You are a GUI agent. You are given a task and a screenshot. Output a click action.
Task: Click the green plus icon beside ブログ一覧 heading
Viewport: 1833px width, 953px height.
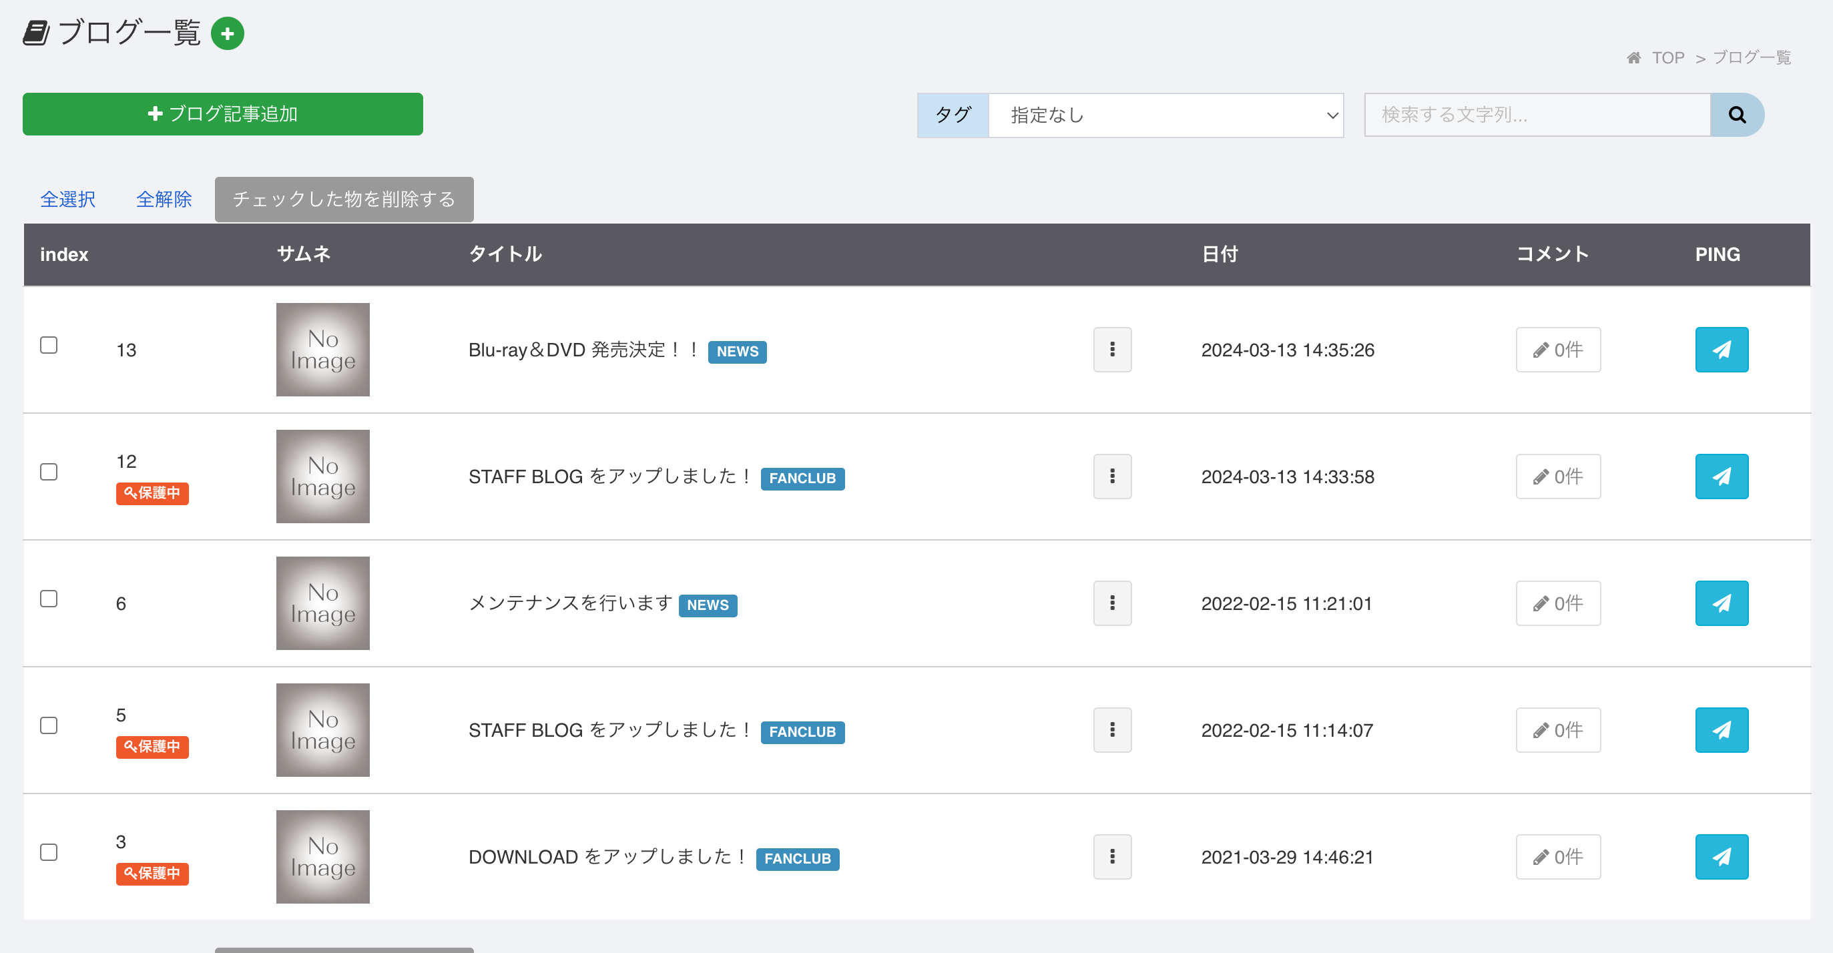[x=228, y=33]
